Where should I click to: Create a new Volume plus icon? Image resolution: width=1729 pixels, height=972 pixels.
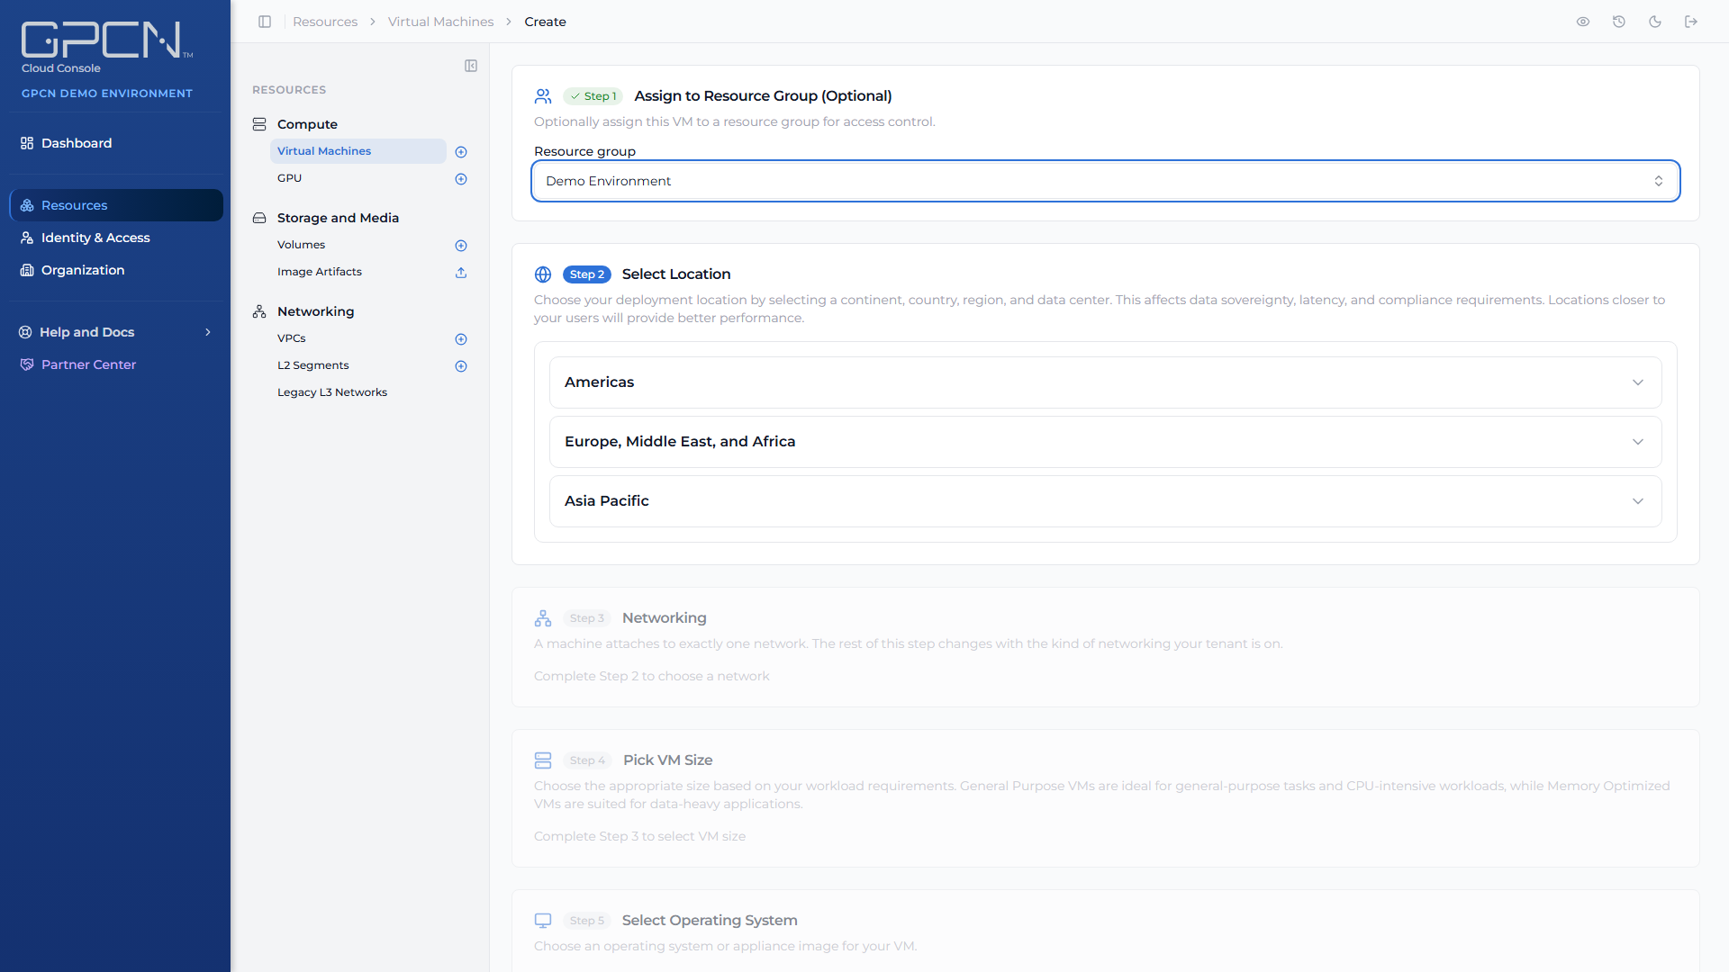461,246
